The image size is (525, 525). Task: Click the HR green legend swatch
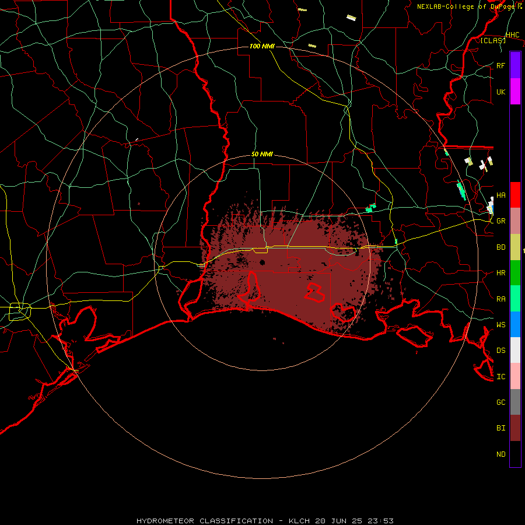(515, 273)
